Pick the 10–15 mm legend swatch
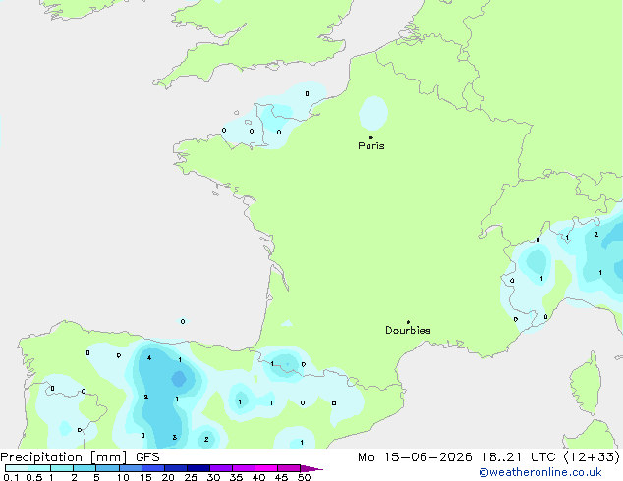 click(x=131, y=468)
